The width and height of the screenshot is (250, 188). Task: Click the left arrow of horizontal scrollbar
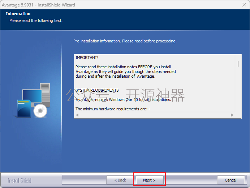(77, 115)
